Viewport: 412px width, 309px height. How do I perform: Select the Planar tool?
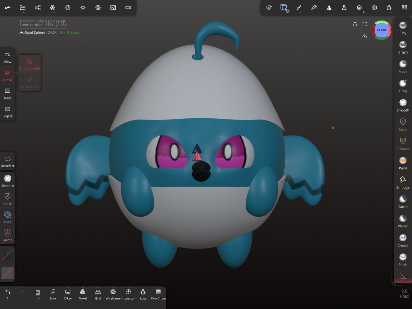(x=403, y=221)
